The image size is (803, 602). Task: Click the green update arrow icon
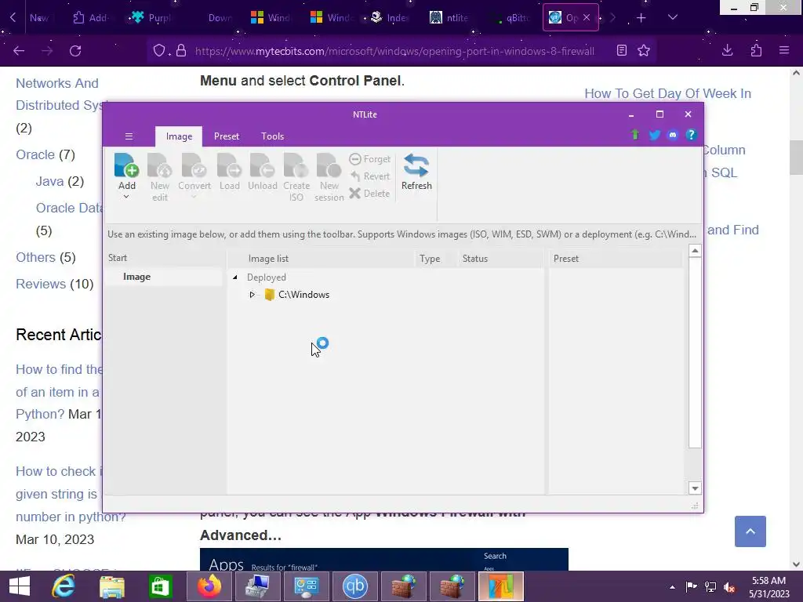[x=635, y=135]
